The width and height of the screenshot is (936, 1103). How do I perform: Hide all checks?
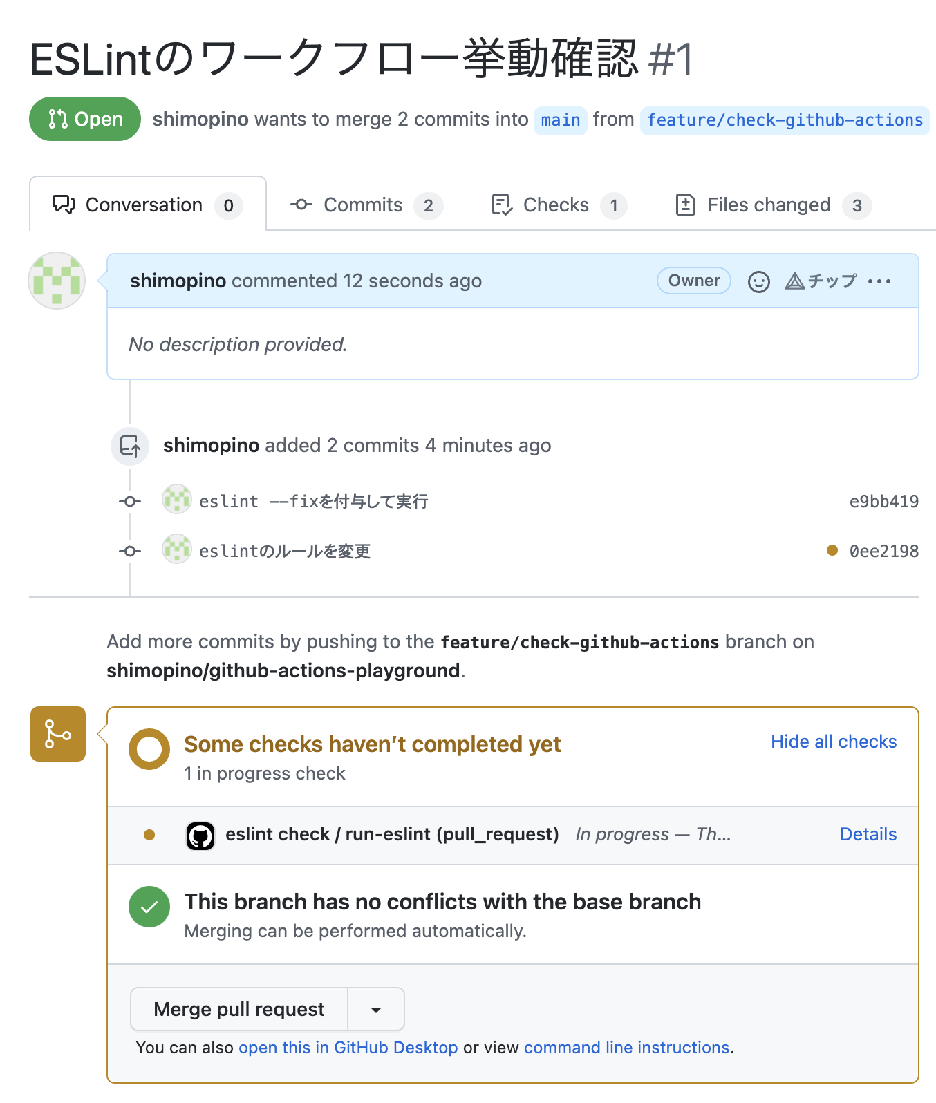[x=834, y=742]
